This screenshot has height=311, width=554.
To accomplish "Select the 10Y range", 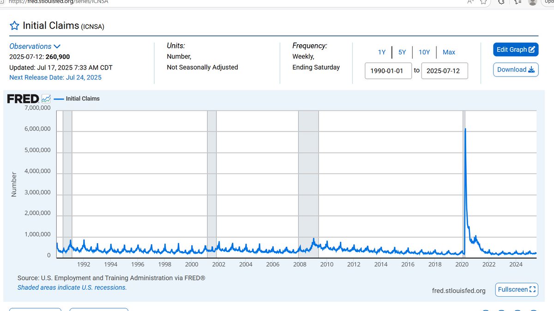I will tap(424, 52).
